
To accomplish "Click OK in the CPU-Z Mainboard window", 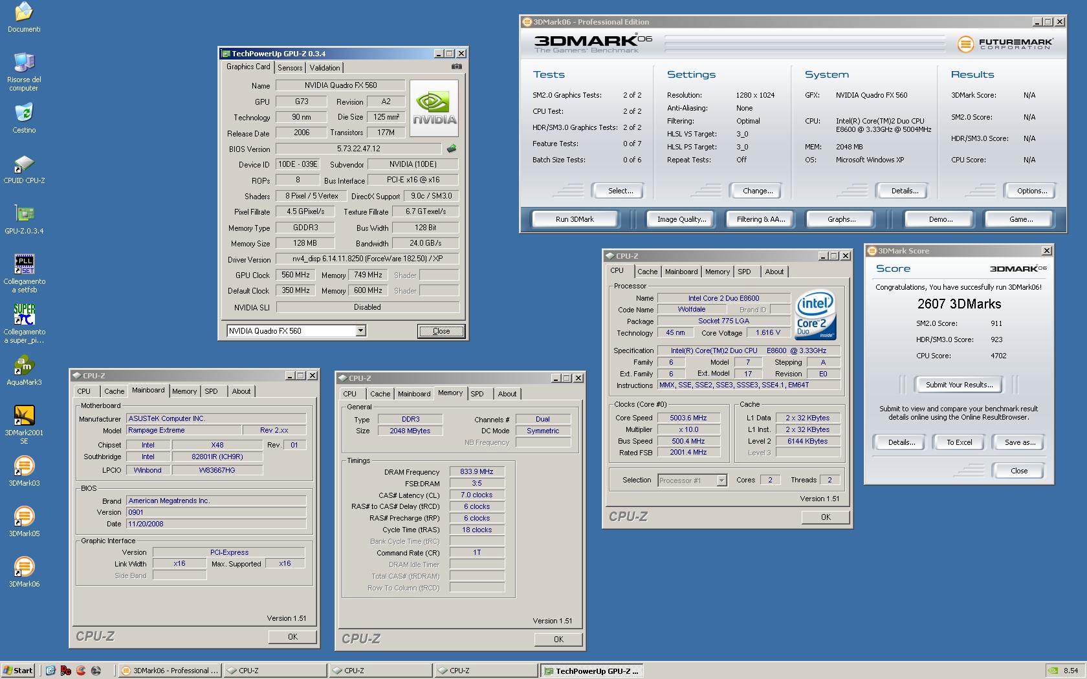I will (x=292, y=637).
